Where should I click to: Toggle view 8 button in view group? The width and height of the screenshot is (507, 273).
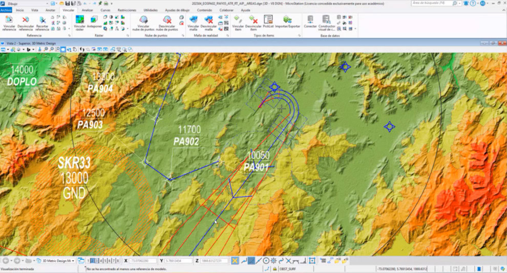[x=118, y=261]
